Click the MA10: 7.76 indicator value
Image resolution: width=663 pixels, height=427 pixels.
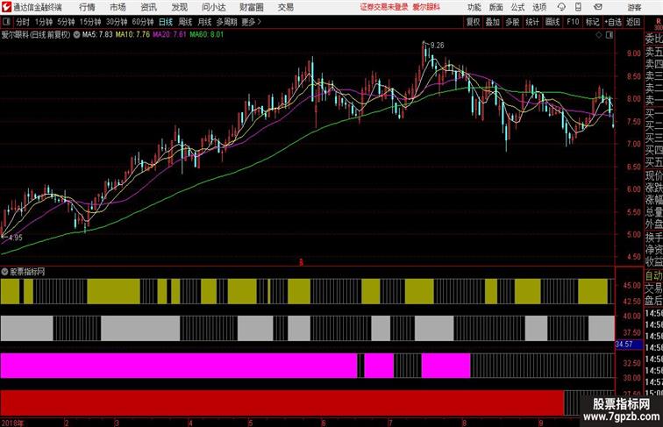[x=132, y=35]
